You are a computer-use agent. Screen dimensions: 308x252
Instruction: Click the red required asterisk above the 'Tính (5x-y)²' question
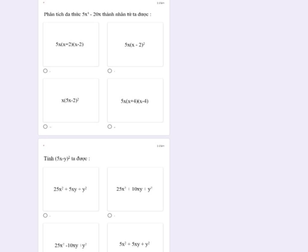pos(44,145)
